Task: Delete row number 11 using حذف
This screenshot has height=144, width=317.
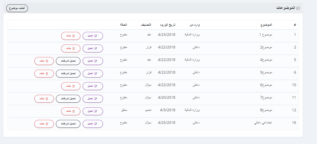Action: tap(44, 99)
